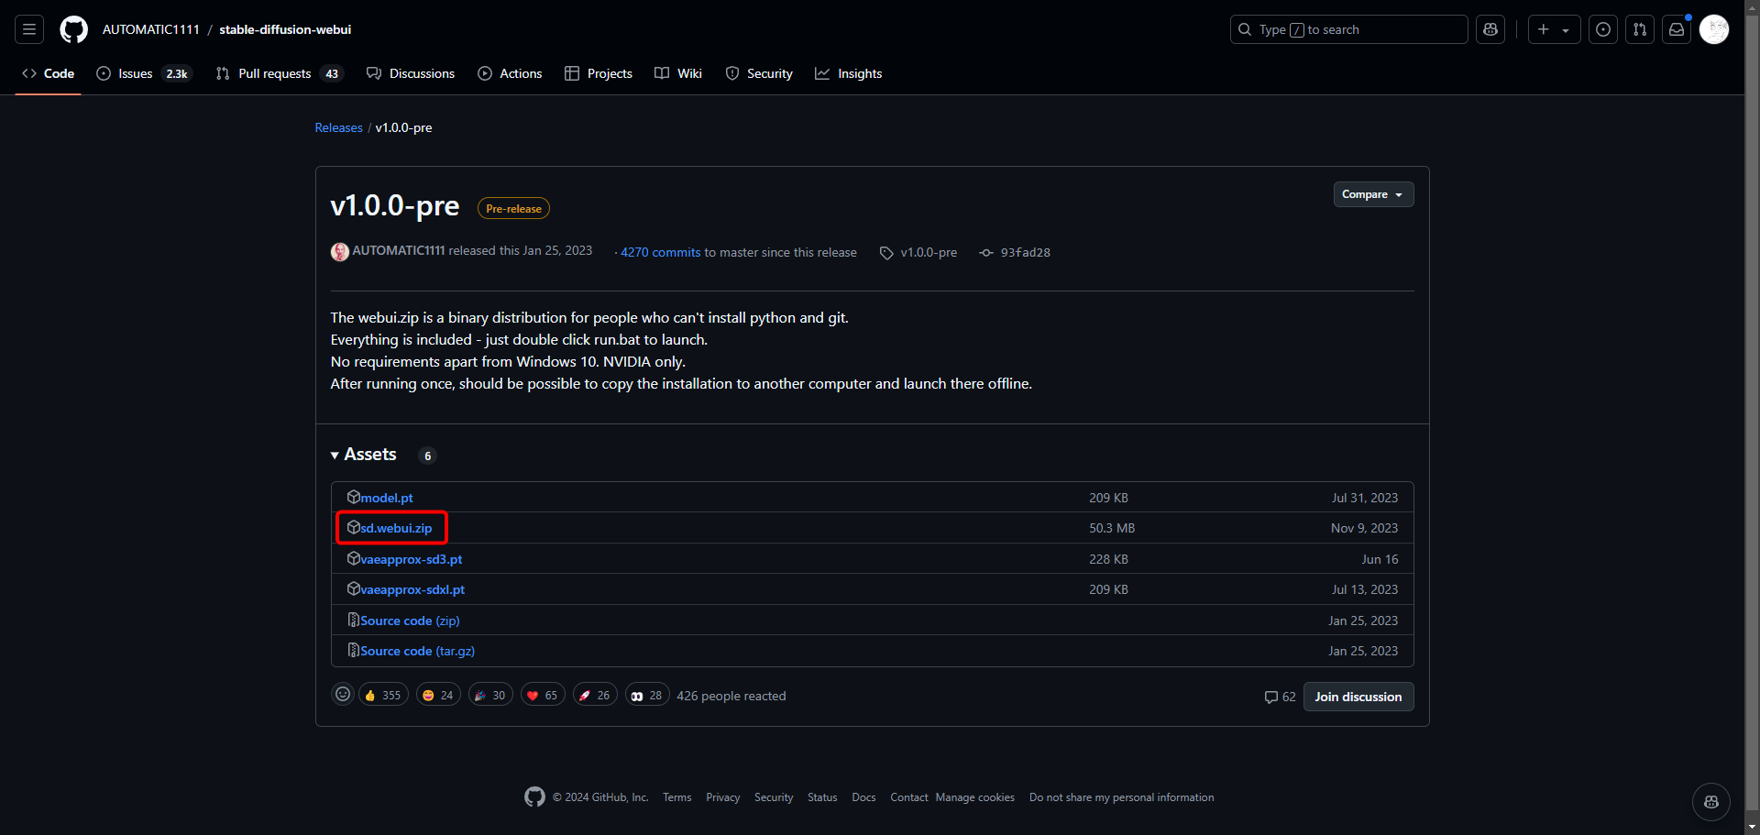Toggle the heart reaction (65)
The height and width of the screenshot is (835, 1760).
[543, 696]
